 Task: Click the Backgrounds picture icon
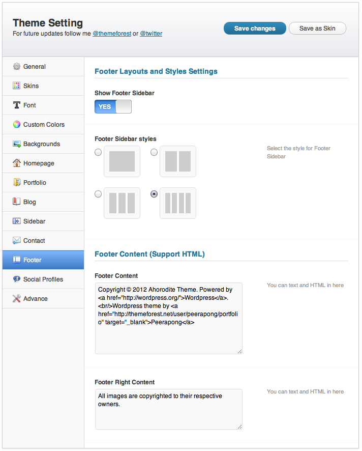tap(17, 144)
